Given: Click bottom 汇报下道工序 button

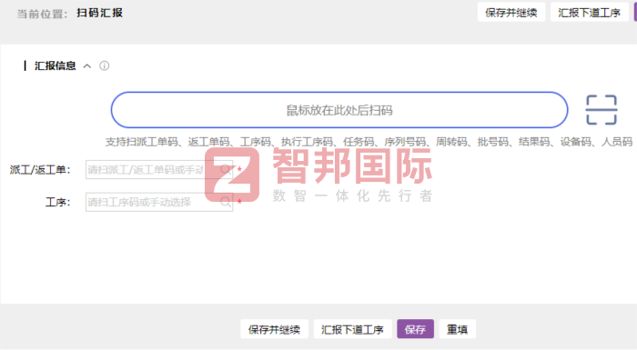Looking at the screenshot, I should pyautogui.click(x=352, y=329).
